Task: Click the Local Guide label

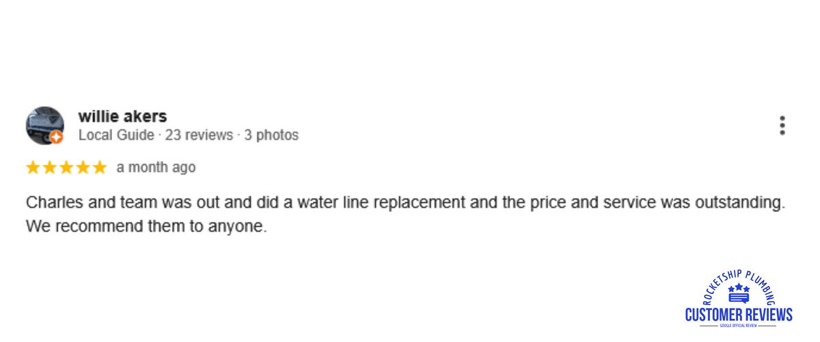Action: point(116,135)
